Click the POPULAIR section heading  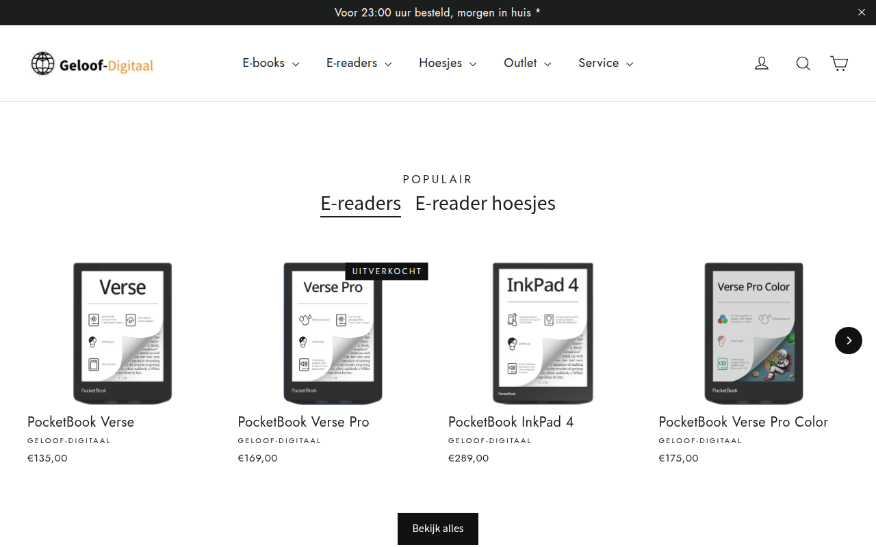(x=438, y=179)
